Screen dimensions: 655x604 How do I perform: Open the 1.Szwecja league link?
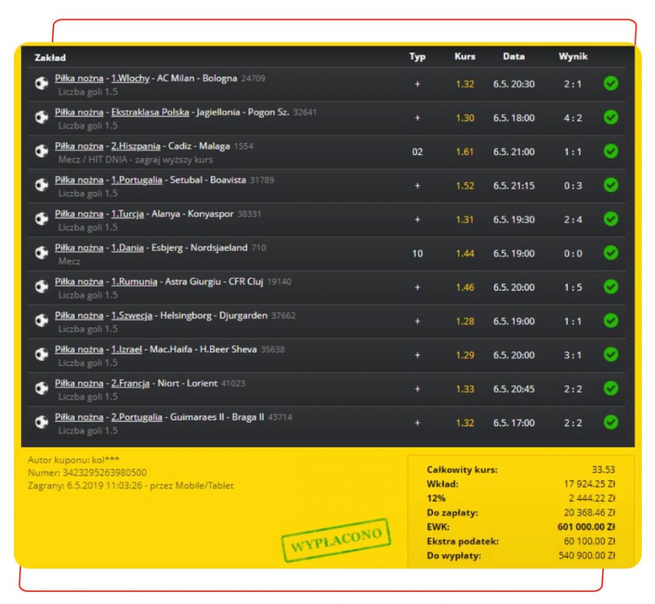click(132, 316)
